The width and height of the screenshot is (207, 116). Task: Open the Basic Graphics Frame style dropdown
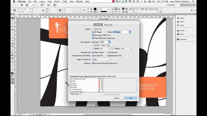point(153,9)
